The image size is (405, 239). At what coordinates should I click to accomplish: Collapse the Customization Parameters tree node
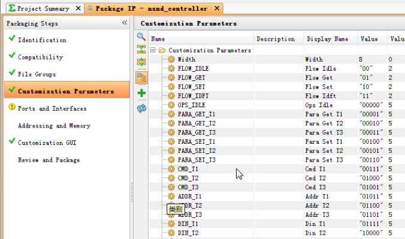pyautogui.click(x=153, y=50)
